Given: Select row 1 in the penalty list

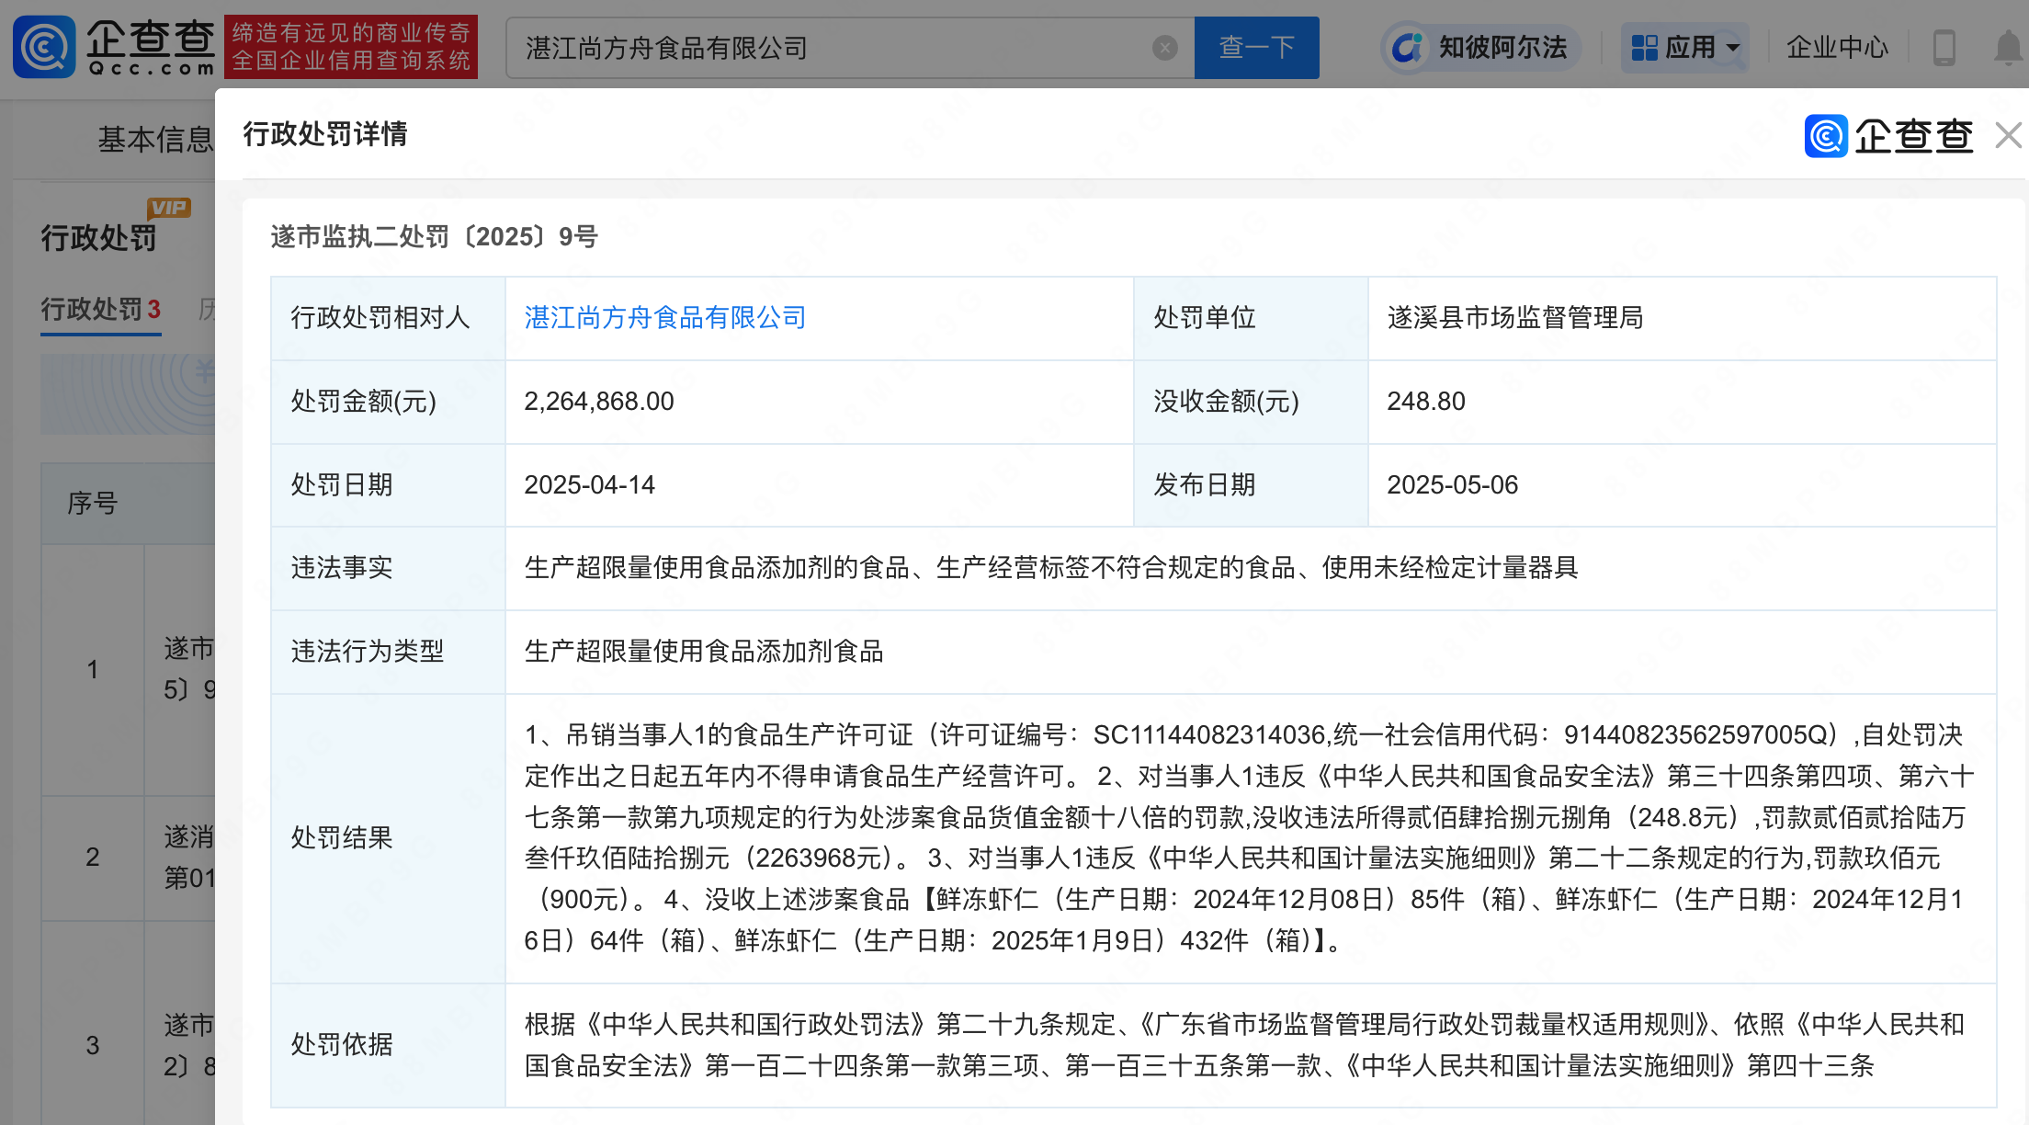Looking at the screenshot, I should point(92,669).
